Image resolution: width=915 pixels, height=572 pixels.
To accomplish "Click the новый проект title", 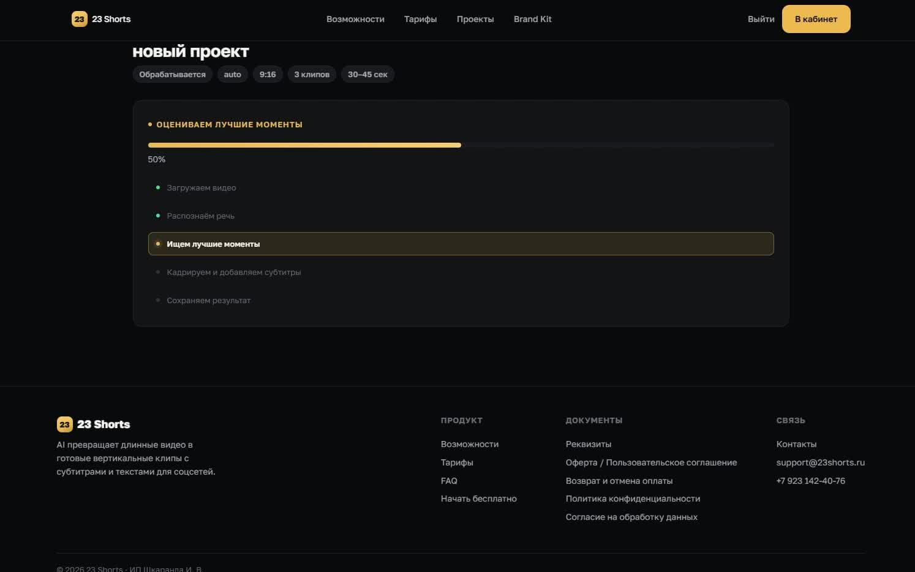I will click(x=190, y=51).
